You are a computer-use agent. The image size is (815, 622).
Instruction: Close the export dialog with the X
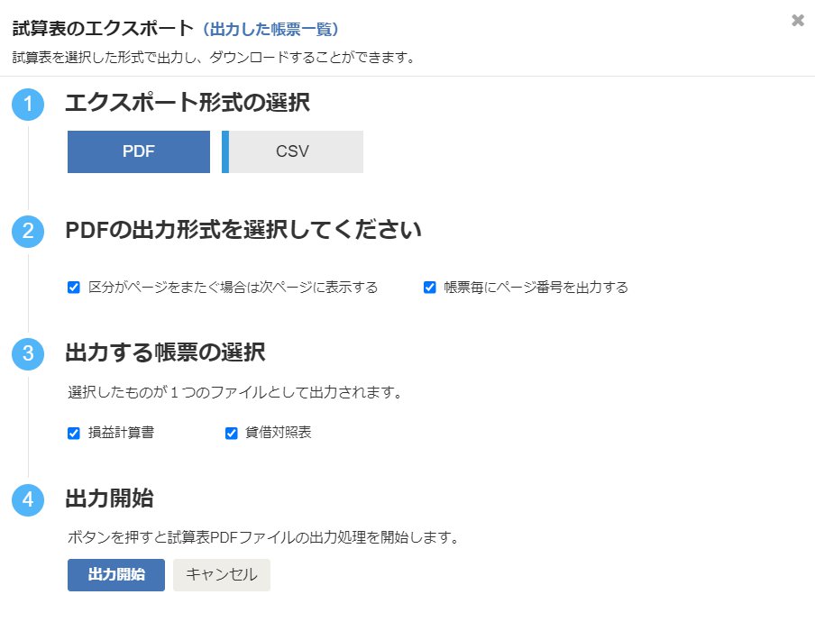tap(798, 20)
